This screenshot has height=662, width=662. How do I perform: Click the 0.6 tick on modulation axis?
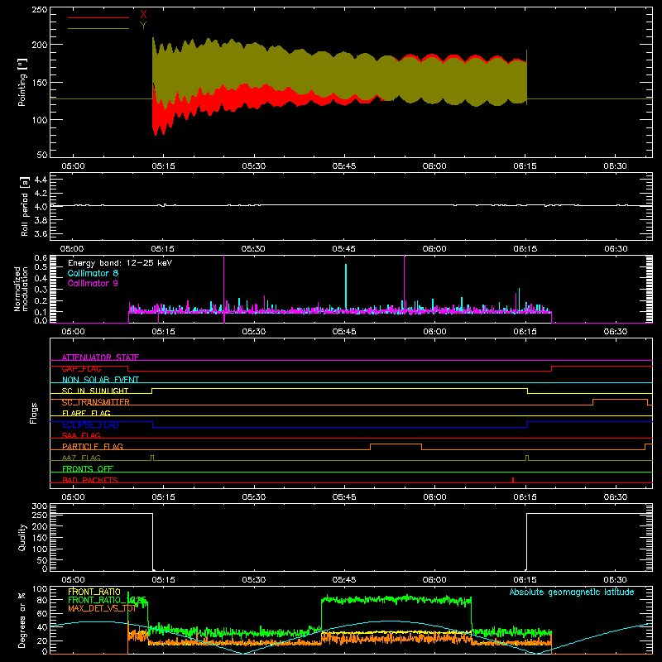coord(41,257)
